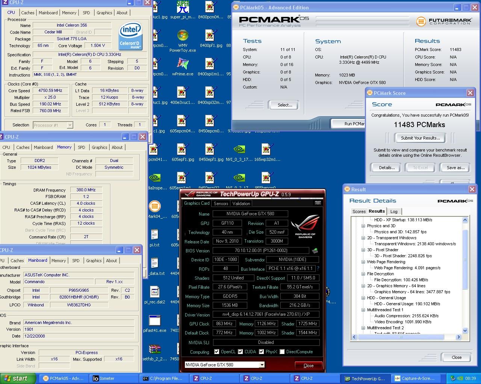Viewport: 481px width, 384px height.
Task: Collapse the File Decryption tree node
Action: (363, 274)
